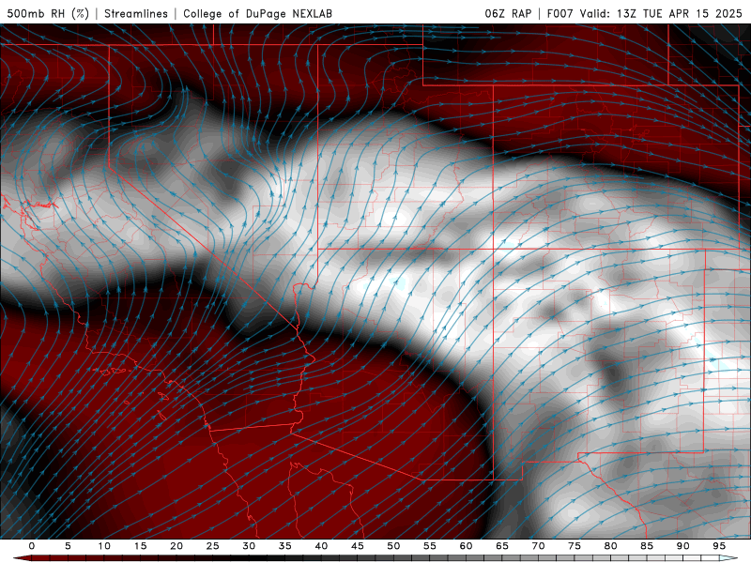Click the colorbar label "90"
Viewport: 751px width, 563px height.
point(682,546)
